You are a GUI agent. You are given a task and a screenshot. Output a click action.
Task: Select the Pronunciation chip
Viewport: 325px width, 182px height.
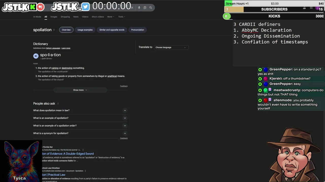click(138, 30)
